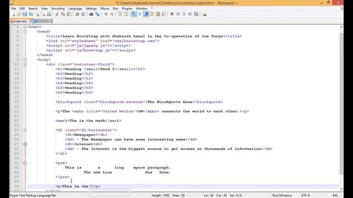This screenshot has height=198, width=353.
Task: Open Find with the binoculars icon
Action: tap(91, 14)
